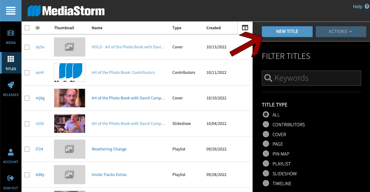Image resolution: width=370 pixels, height=192 pixels.
Task: Click the Help question mark icon
Action: [x=367, y=6]
